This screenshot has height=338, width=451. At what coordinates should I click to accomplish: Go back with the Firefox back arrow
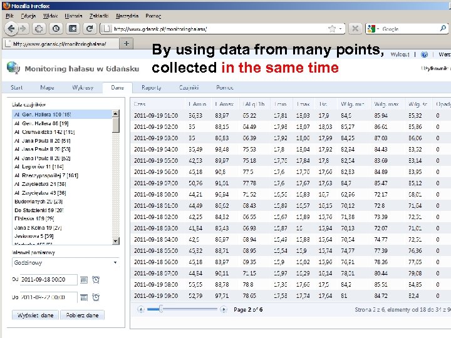[x=11, y=28]
